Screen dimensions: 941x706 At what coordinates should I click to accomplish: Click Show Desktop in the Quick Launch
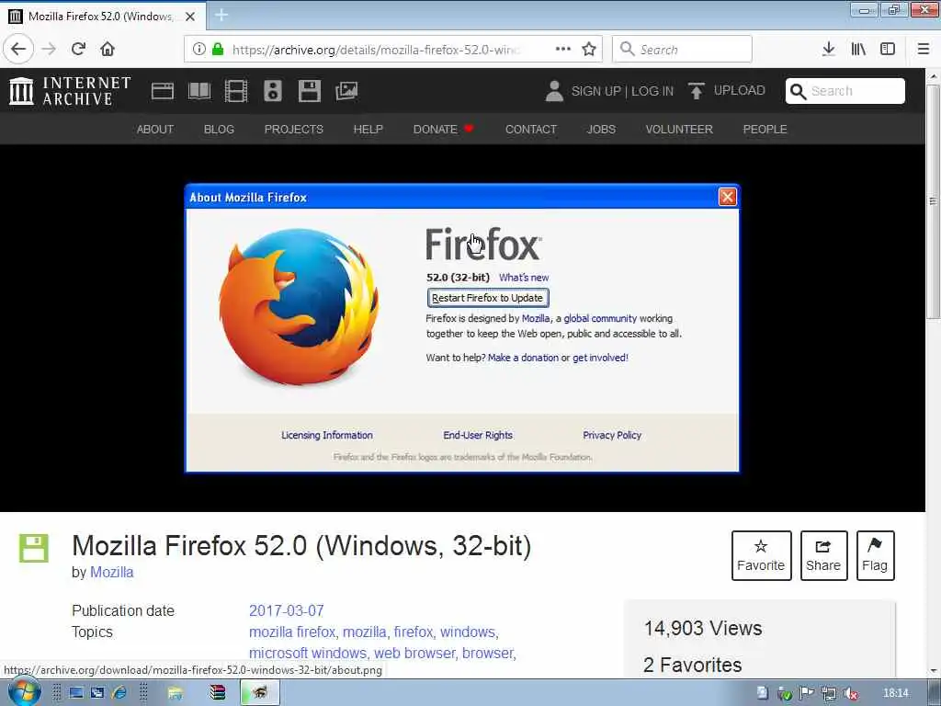(x=76, y=692)
